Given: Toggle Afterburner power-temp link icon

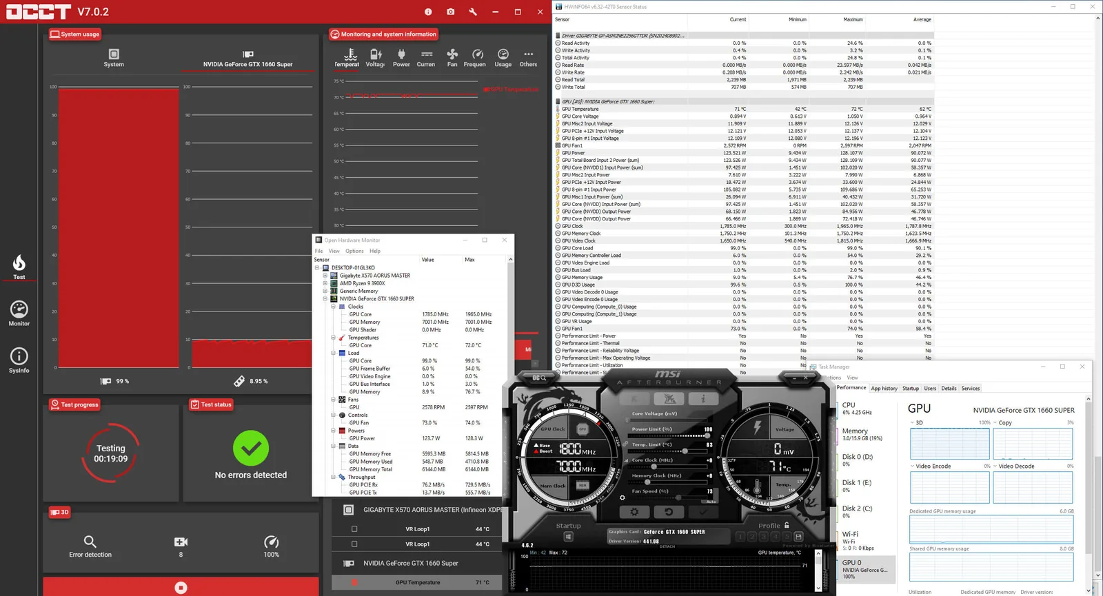Looking at the screenshot, I should click(x=625, y=444).
